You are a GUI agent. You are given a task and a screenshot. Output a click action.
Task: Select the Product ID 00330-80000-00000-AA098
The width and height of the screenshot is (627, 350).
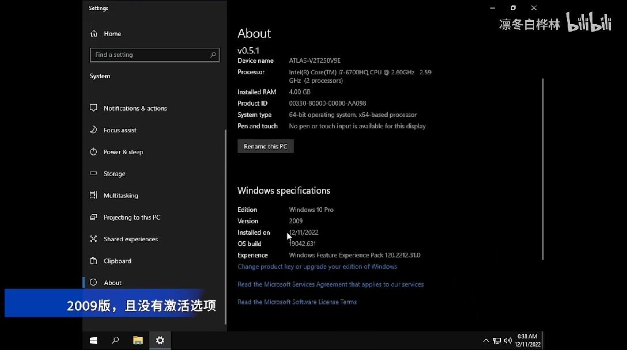point(327,103)
